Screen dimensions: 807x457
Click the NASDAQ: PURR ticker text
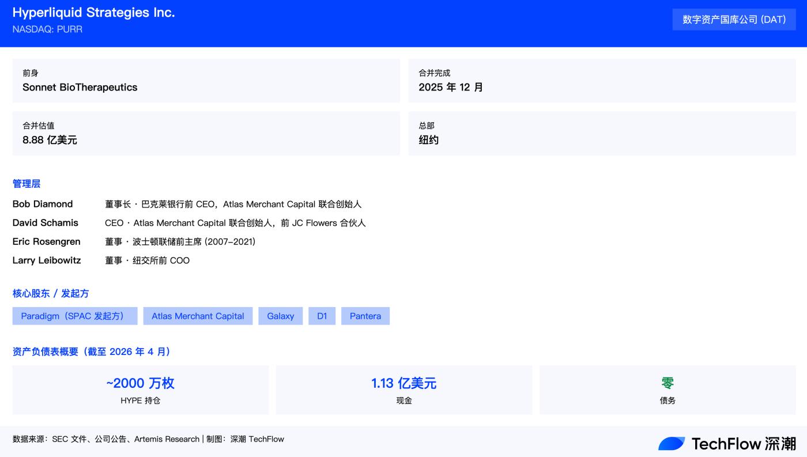tap(47, 29)
